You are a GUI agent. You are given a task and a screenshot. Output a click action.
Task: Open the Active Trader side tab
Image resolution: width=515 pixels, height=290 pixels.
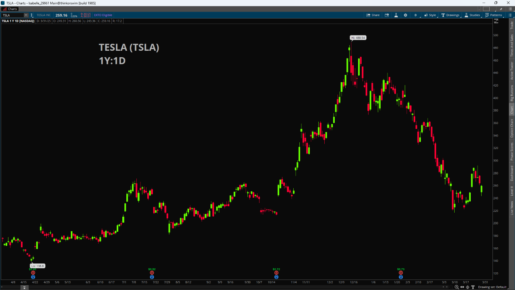(512, 70)
